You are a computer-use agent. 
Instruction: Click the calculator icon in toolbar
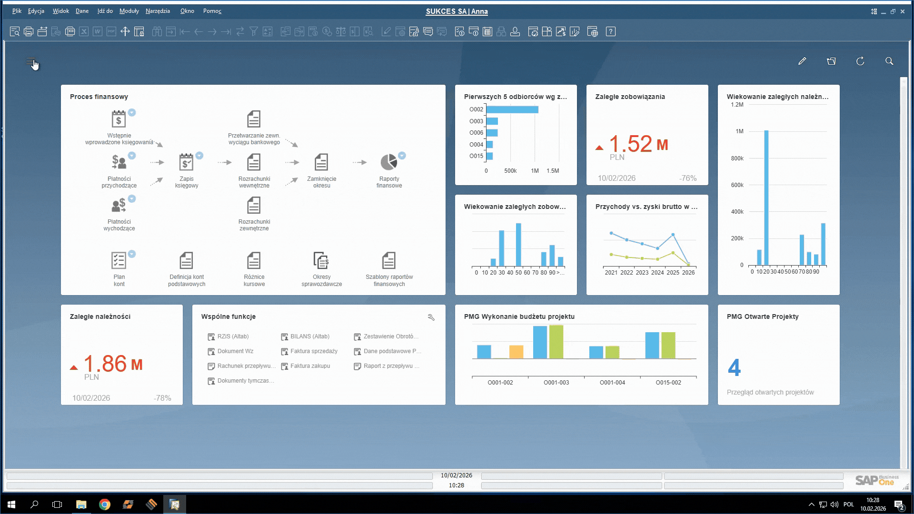(x=487, y=32)
